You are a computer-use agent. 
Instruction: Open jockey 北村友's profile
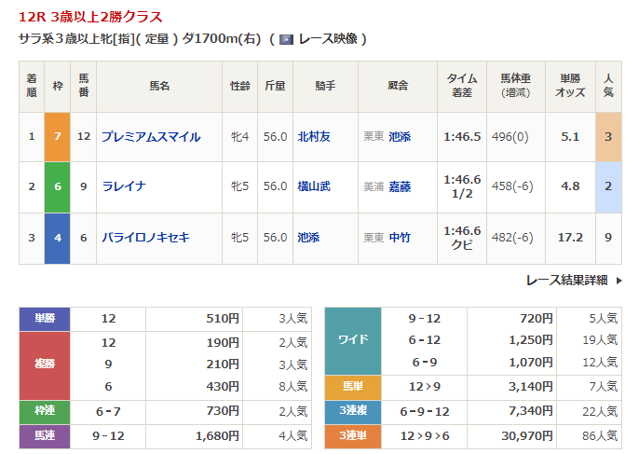316,137
